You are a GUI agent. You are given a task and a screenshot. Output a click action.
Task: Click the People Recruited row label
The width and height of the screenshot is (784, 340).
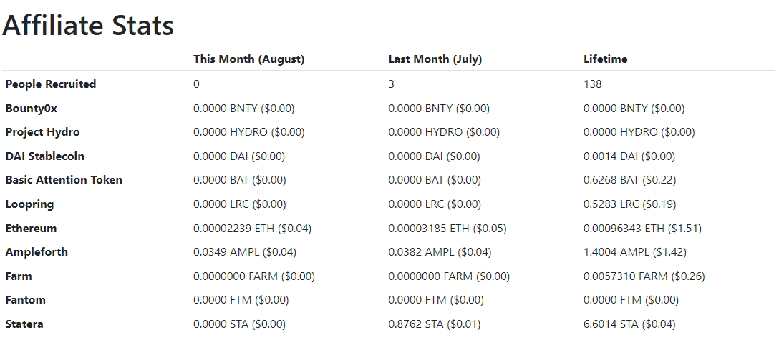51,84
